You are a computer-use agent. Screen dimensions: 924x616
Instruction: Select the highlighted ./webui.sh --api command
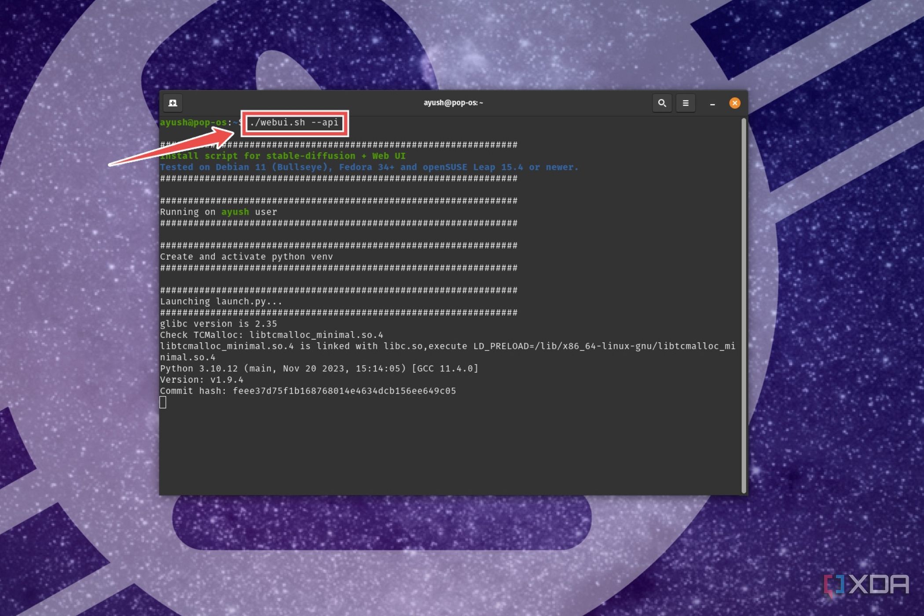[295, 123]
